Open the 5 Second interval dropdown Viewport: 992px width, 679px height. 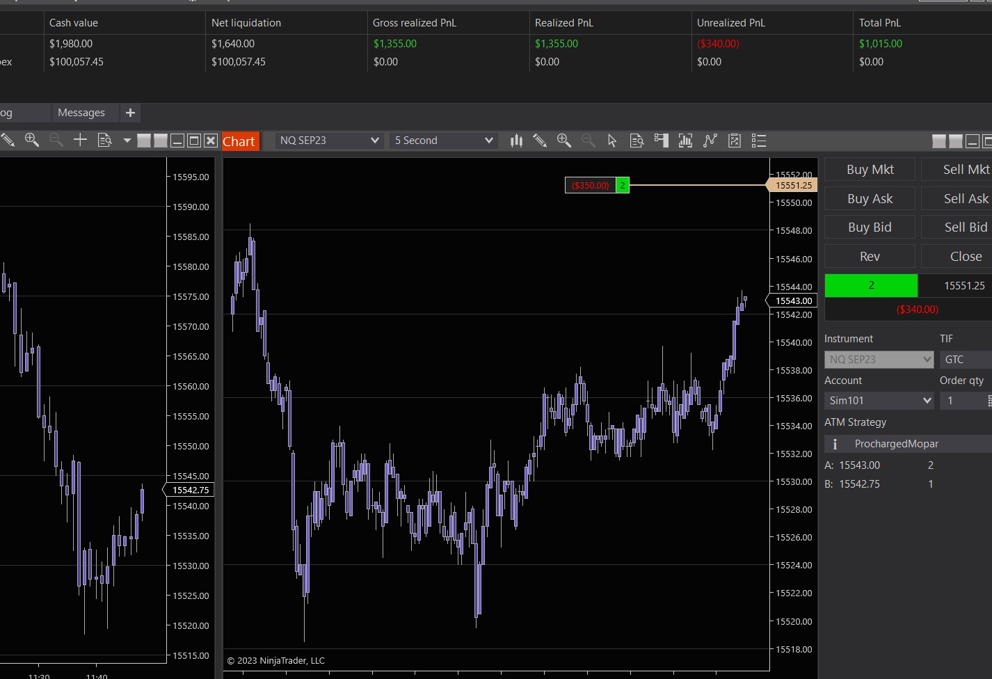click(443, 141)
